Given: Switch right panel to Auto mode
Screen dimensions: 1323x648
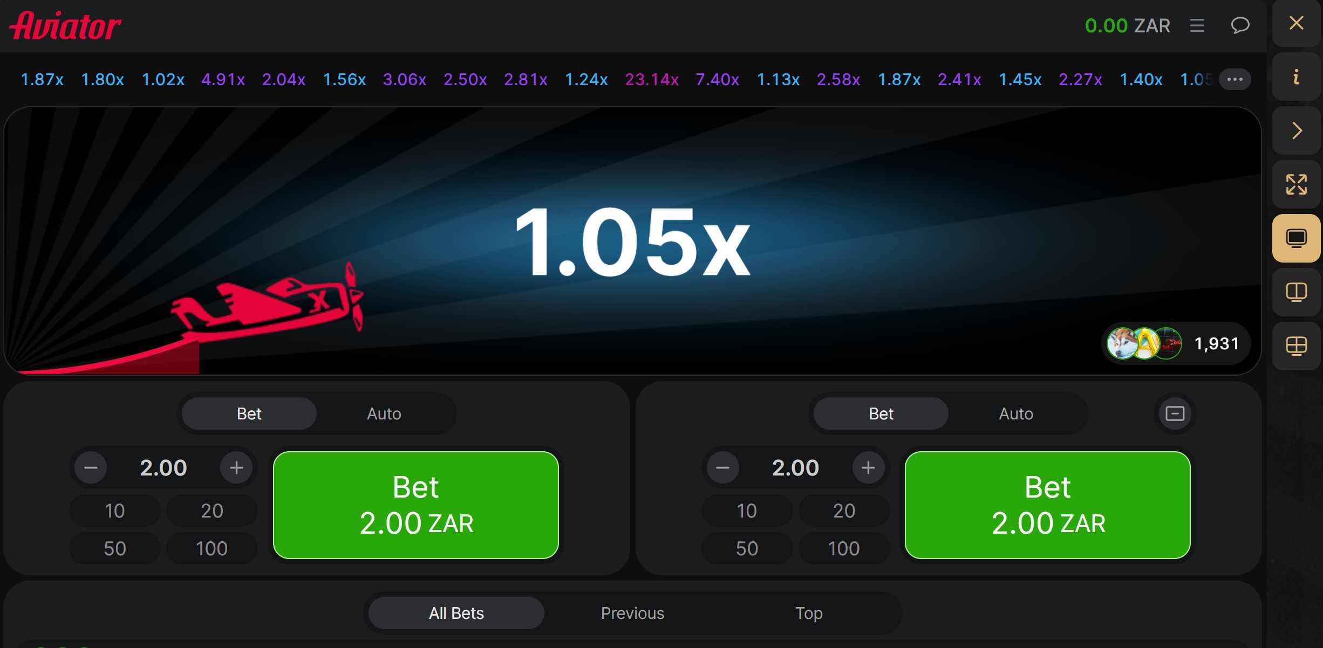Looking at the screenshot, I should click(x=1016, y=413).
